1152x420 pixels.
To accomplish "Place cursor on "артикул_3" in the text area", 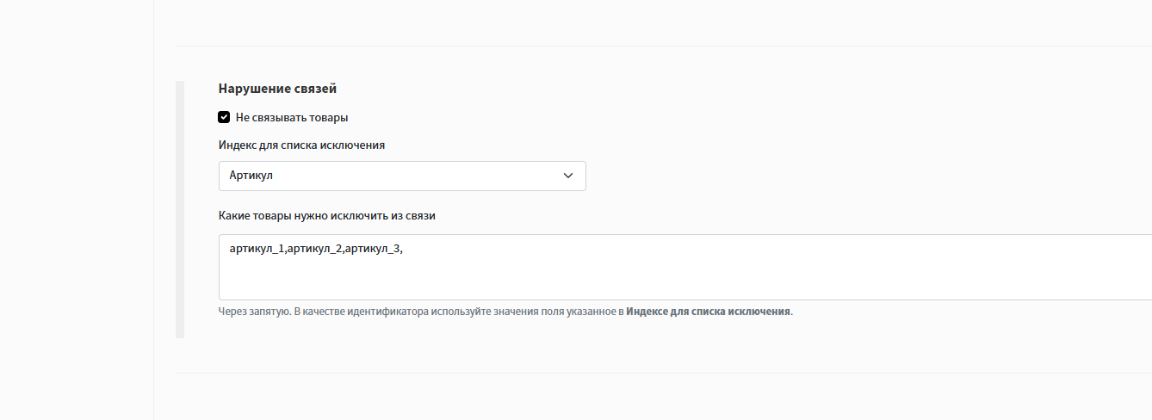I will [x=372, y=249].
